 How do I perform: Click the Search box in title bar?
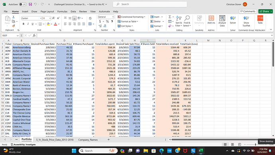(150, 4)
